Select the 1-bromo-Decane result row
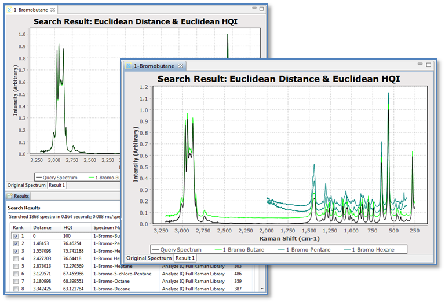445x303 pixels. point(133,289)
